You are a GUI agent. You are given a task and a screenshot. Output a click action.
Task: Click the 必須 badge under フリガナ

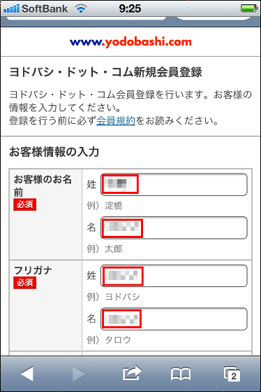click(24, 283)
